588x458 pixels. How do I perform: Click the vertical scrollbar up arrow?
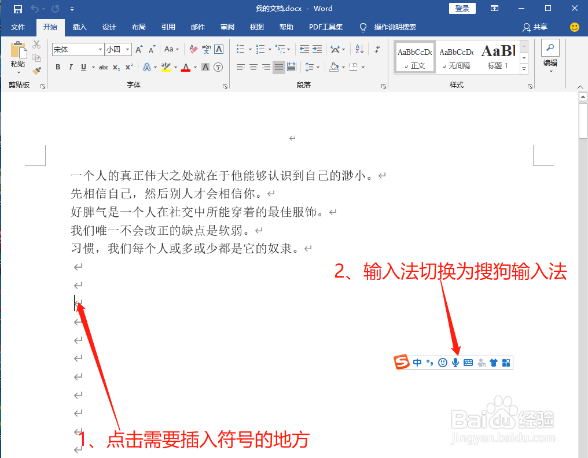(583, 96)
